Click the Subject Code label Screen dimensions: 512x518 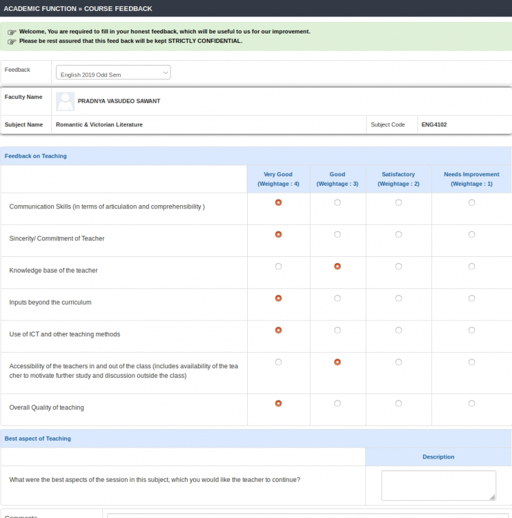(388, 124)
